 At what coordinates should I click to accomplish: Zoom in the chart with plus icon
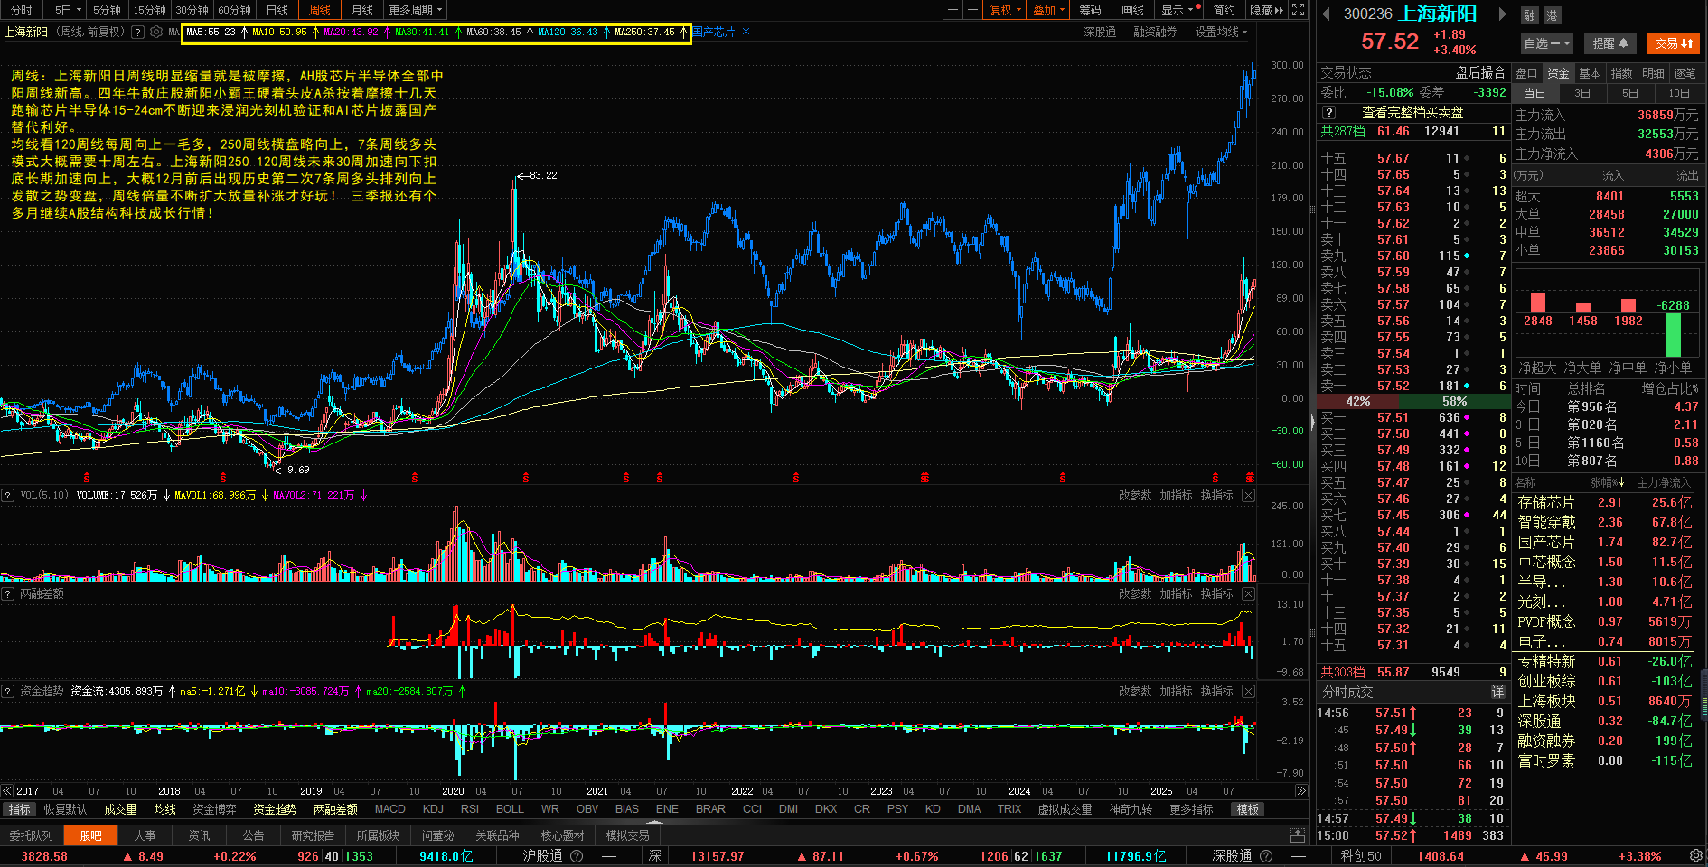[953, 10]
